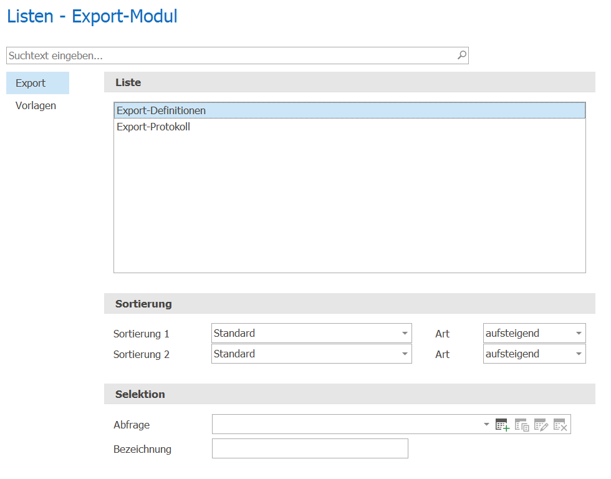Focus the Suchtext eingeben search field
This screenshot has height=479, width=611.
coord(232,56)
